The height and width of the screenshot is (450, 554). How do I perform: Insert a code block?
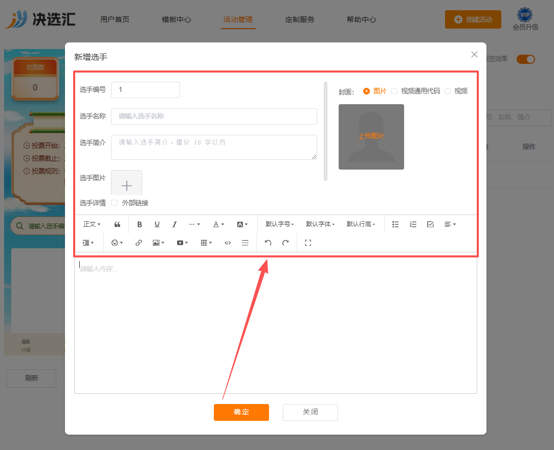228,243
